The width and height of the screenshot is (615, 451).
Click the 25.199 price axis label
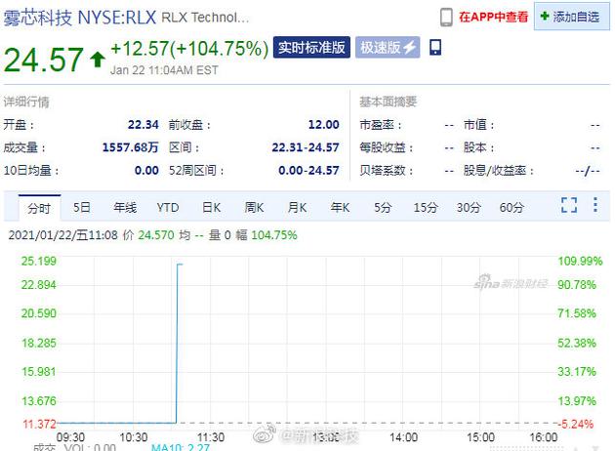click(x=38, y=261)
